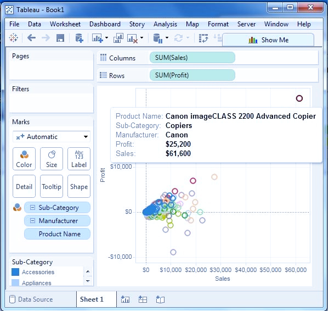
Task: Open the Clear Sheet dropdown arrow
Action: (x=142, y=38)
